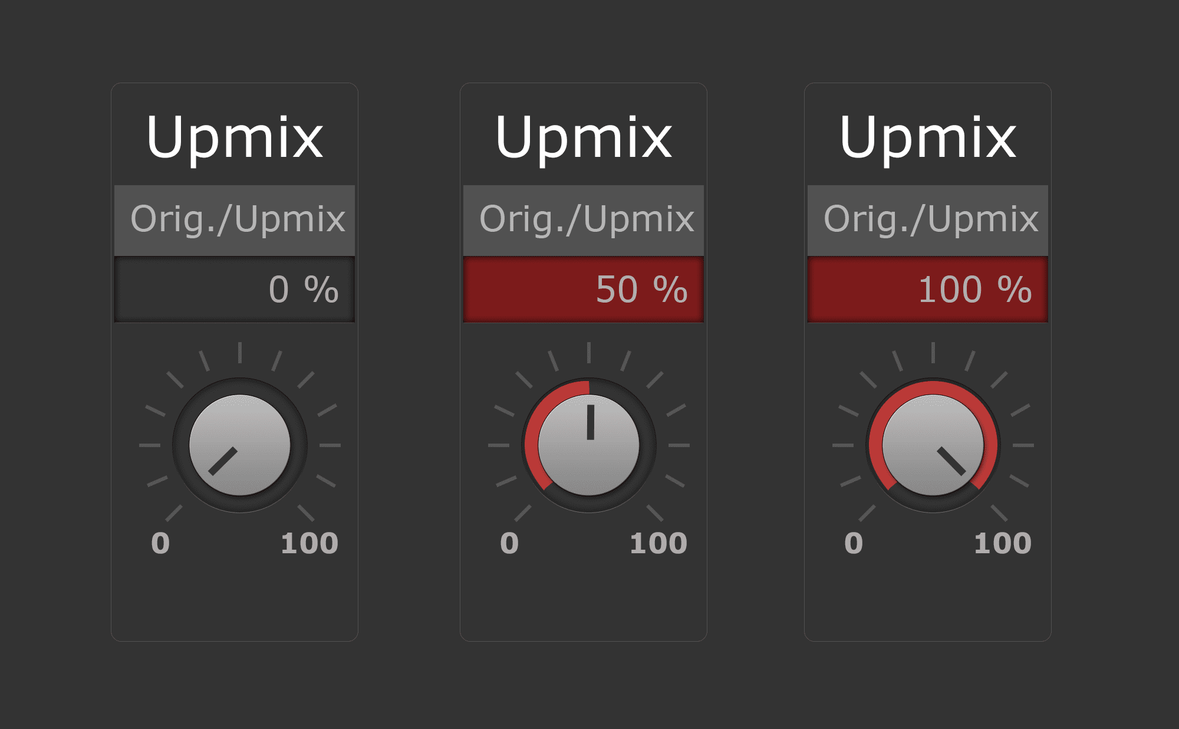This screenshot has height=729, width=1179.
Task: Click the 0 scale label under the leftmost knob
Action: [x=160, y=543]
